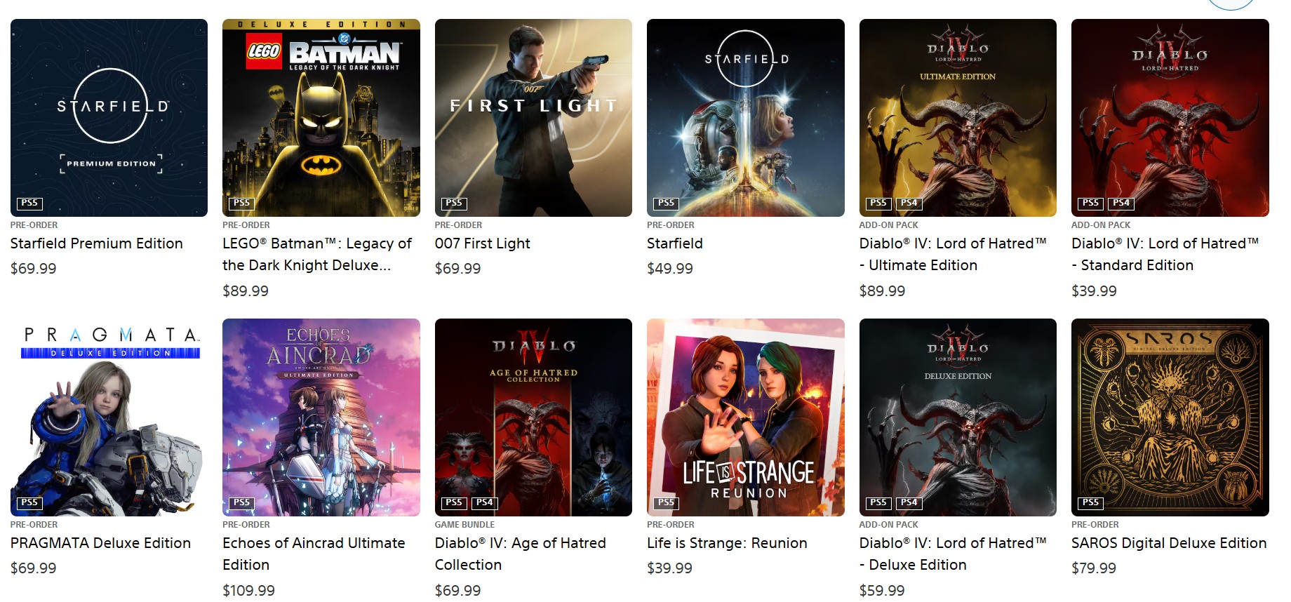
Task: Click the PS4 badge on Diablo Standard Edition
Action: (1121, 203)
